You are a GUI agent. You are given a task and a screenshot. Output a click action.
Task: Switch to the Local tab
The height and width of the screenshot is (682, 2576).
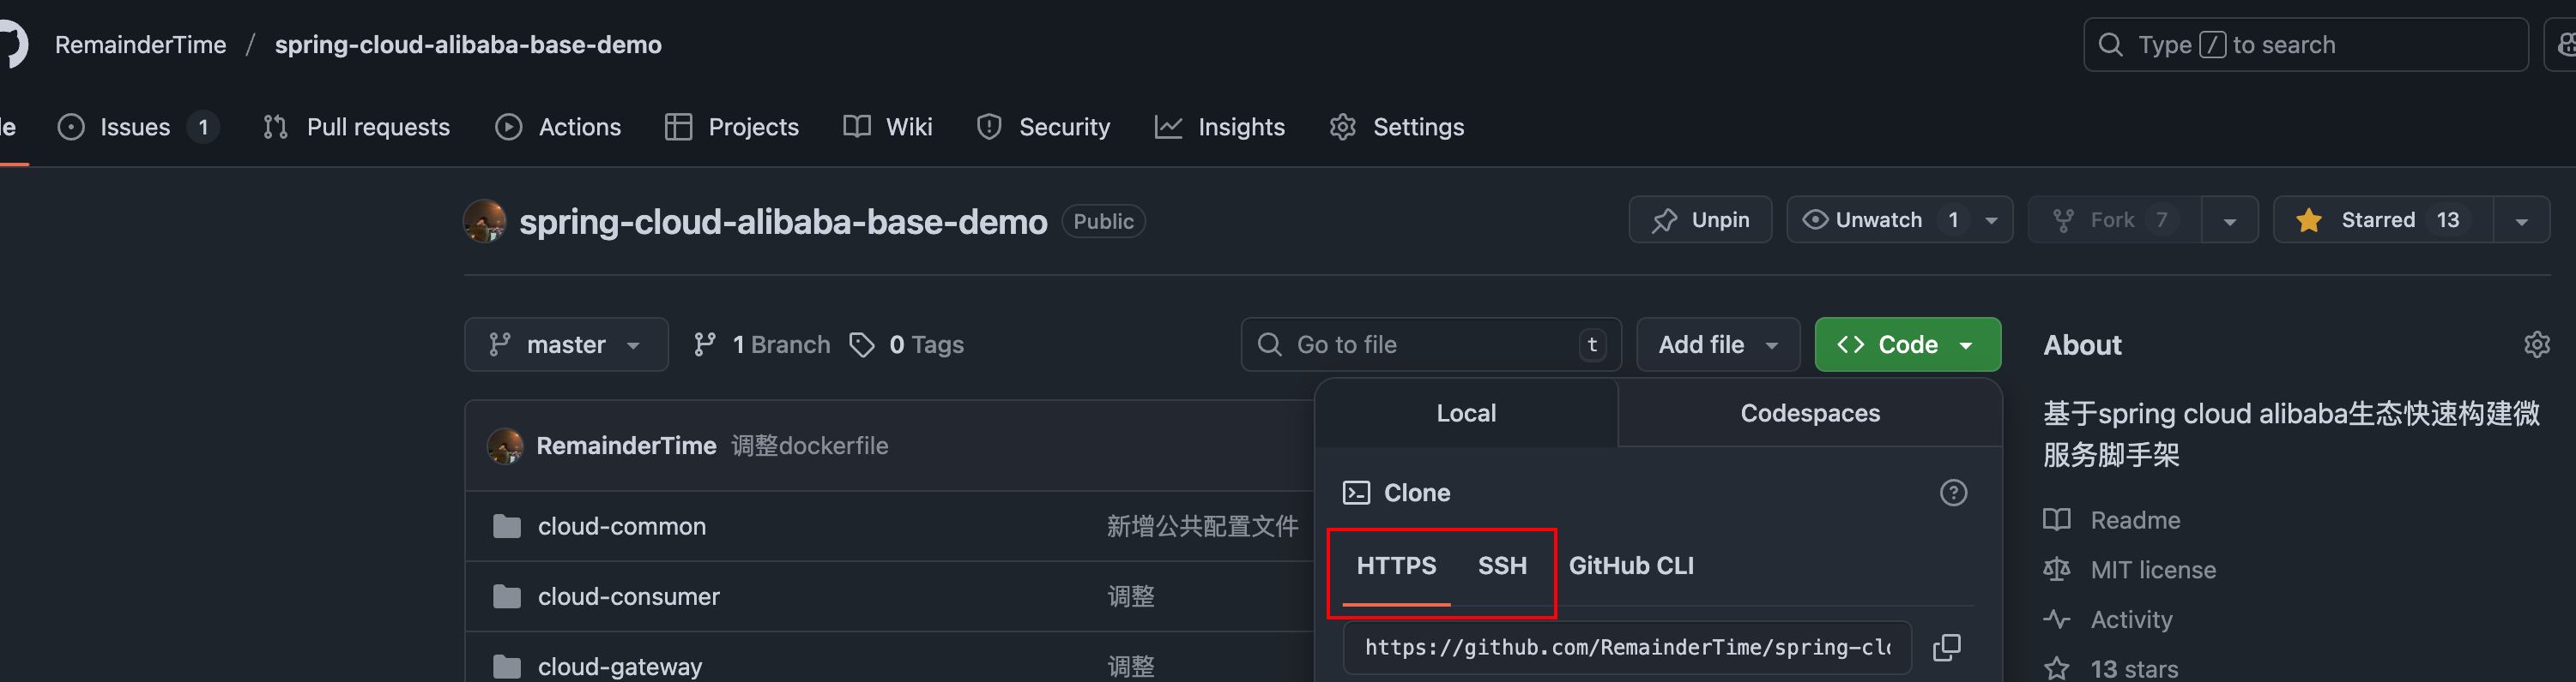(1466, 413)
